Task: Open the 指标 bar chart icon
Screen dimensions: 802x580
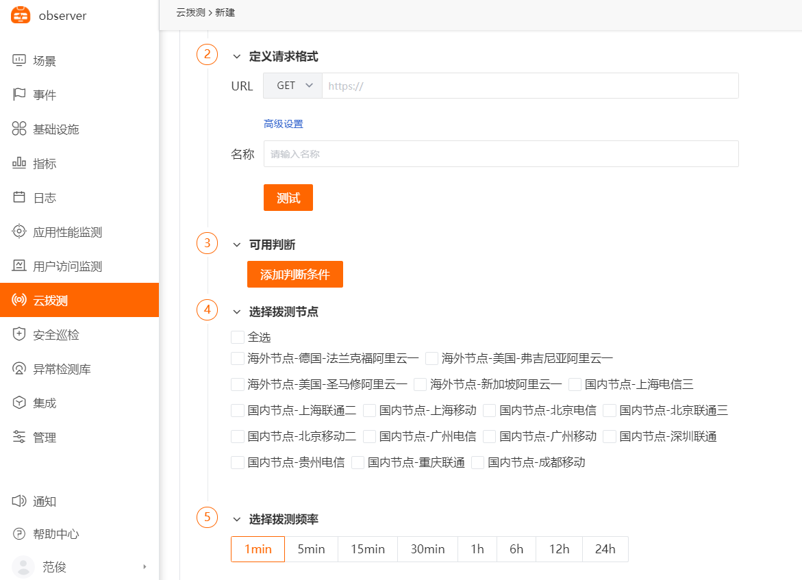Action: click(x=19, y=163)
